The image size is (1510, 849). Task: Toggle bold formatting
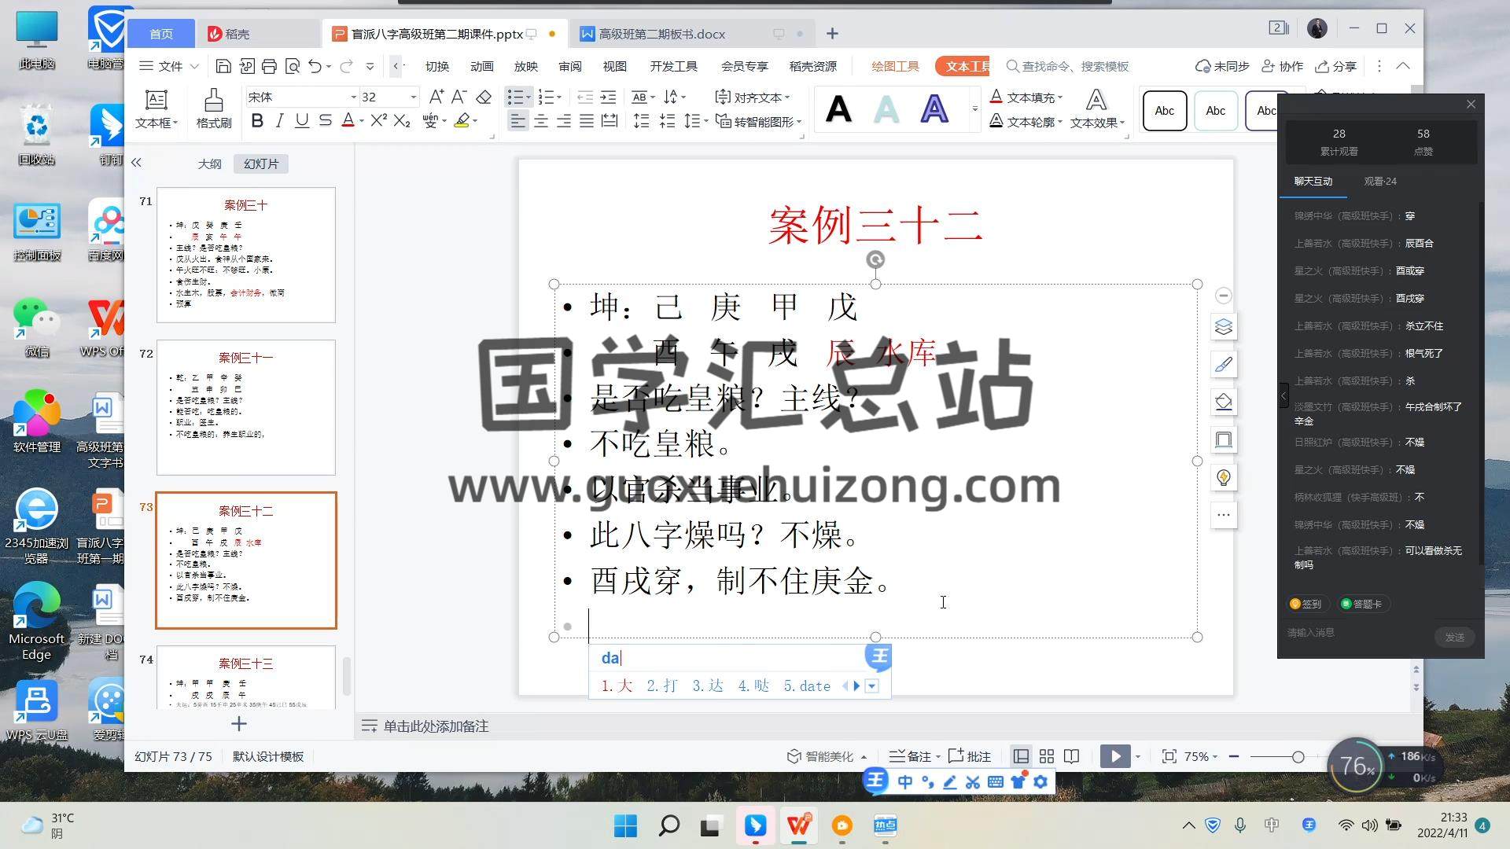(256, 121)
